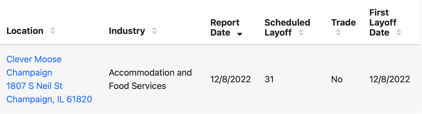
Task: Click the descending arrow beside Report Date
Action: tap(239, 34)
